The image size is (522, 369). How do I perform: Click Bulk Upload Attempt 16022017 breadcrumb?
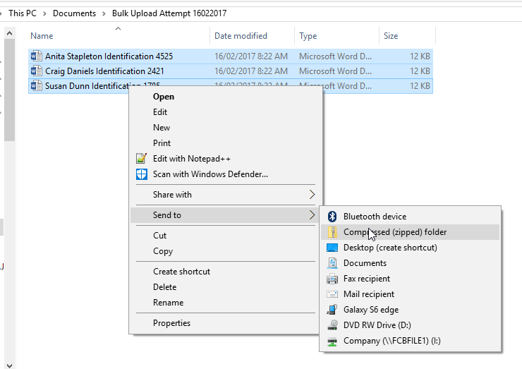(x=169, y=13)
